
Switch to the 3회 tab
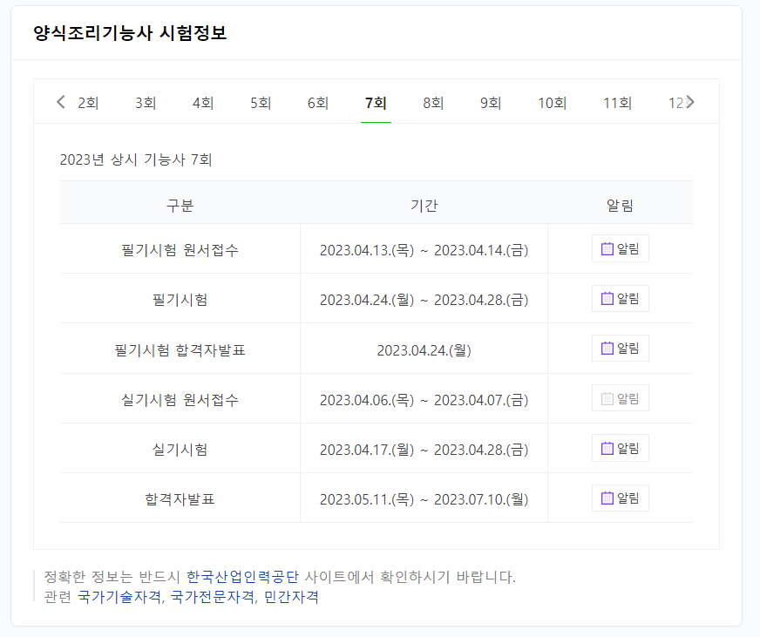[146, 103]
